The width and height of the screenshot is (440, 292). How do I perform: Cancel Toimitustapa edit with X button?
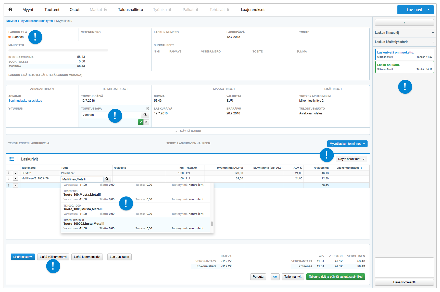(x=146, y=122)
